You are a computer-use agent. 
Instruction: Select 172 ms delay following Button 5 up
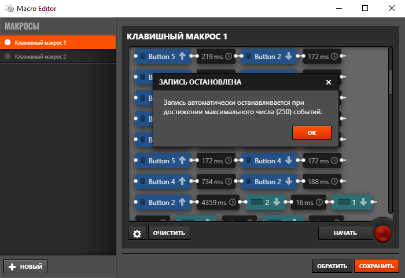click(x=216, y=160)
